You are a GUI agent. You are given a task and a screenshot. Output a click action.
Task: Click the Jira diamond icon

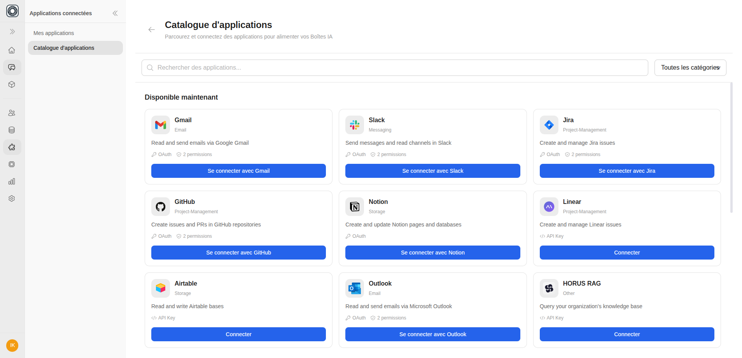click(x=548, y=125)
